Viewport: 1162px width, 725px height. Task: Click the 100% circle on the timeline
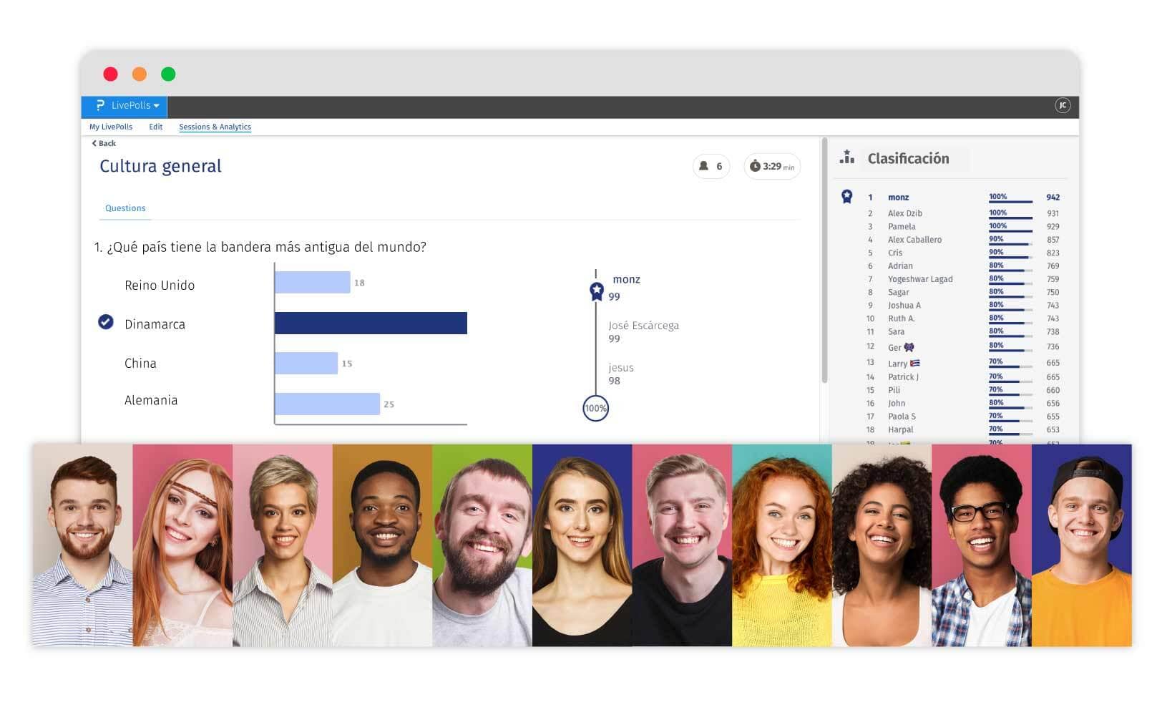point(595,408)
